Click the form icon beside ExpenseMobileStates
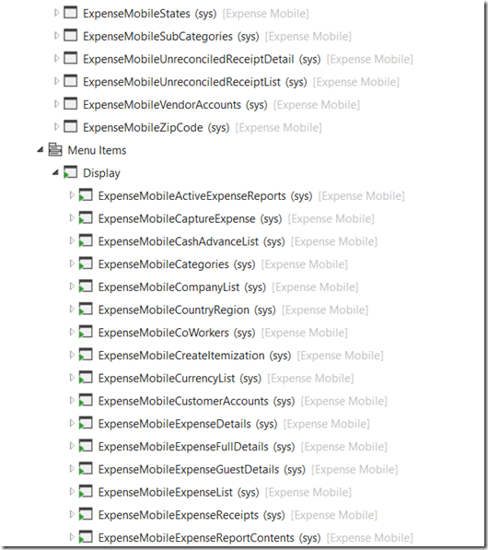 tap(71, 13)
